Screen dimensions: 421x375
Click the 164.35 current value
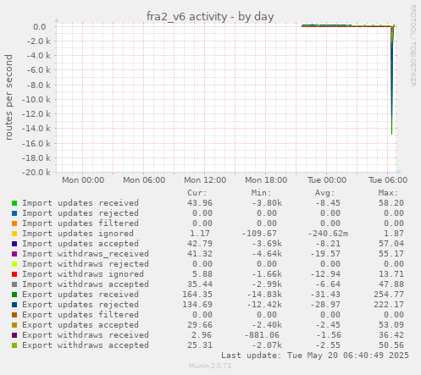[x=197, y=295]
